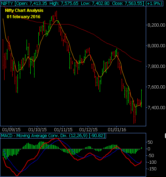Click the 01/10/15 date axis label
The width and height of the screenshot is (166, 177).
coord(37,130)
